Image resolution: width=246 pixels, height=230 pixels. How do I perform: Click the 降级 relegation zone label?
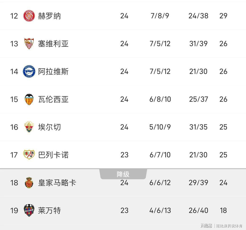(123, 174)
